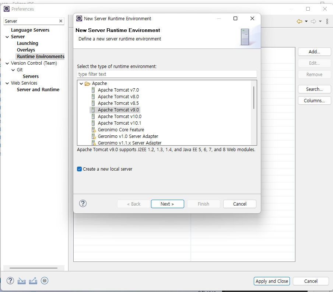Select Servers under Git
The width and height of the screenshot is (333, 292).
click(31, 76)
